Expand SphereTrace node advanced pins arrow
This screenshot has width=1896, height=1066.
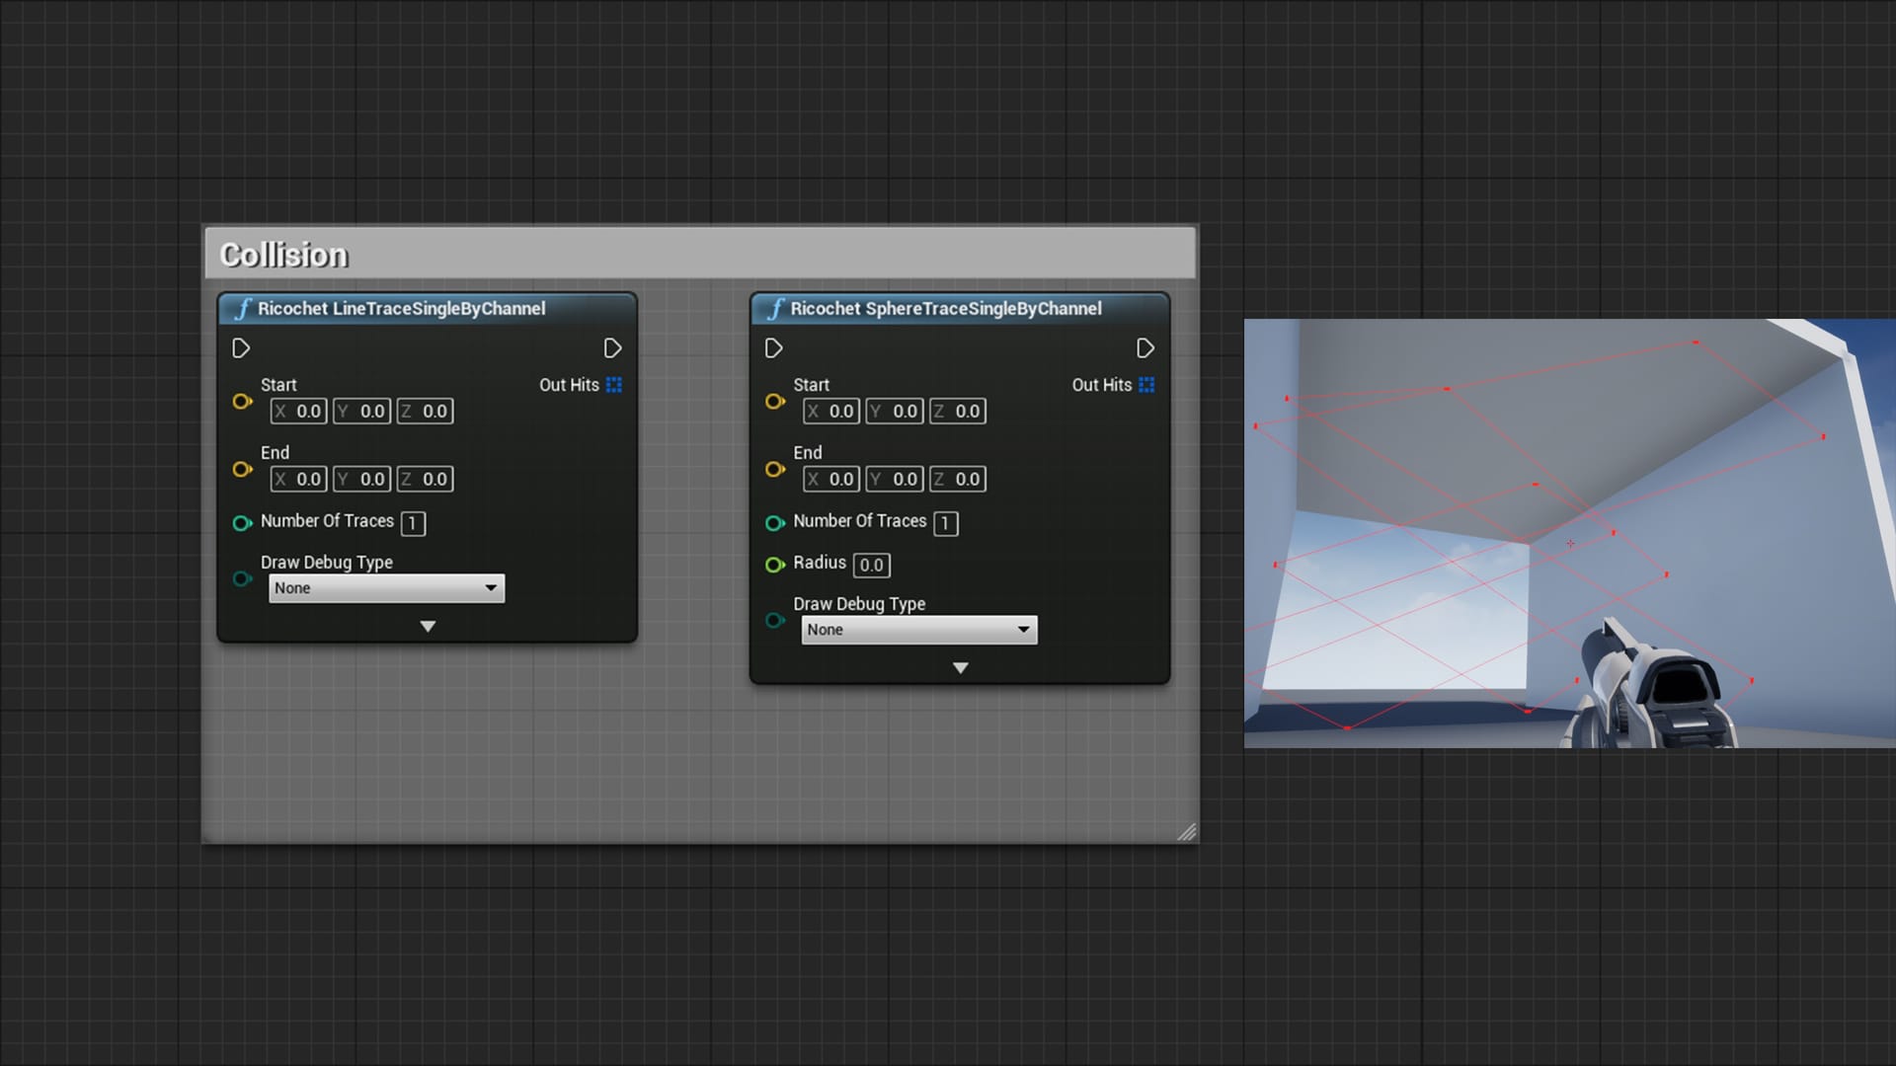pos(960,668)
